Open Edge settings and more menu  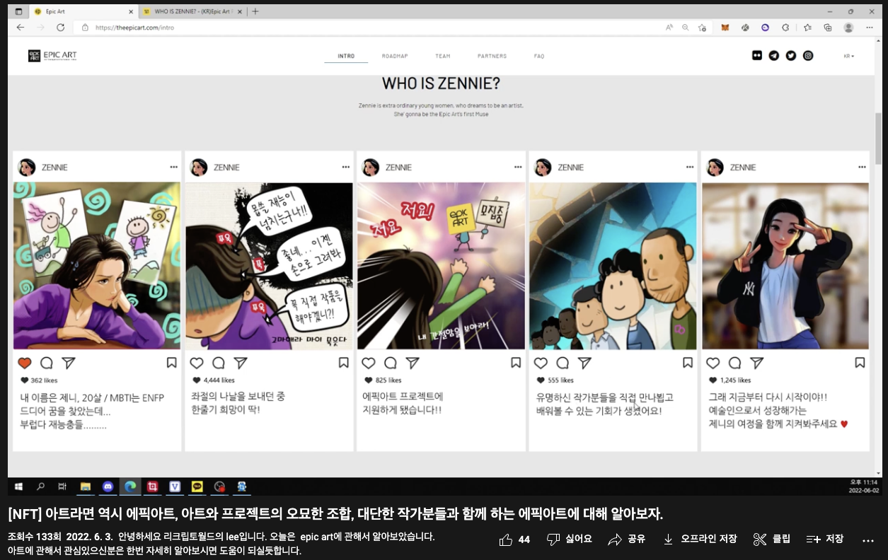[870, 28]
